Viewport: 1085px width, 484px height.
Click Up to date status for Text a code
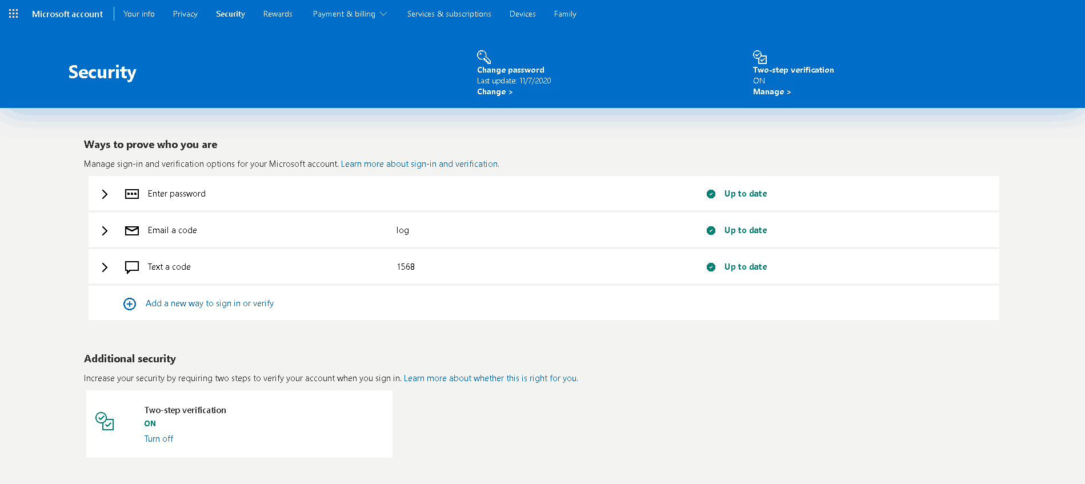click(x=746, y=267)
